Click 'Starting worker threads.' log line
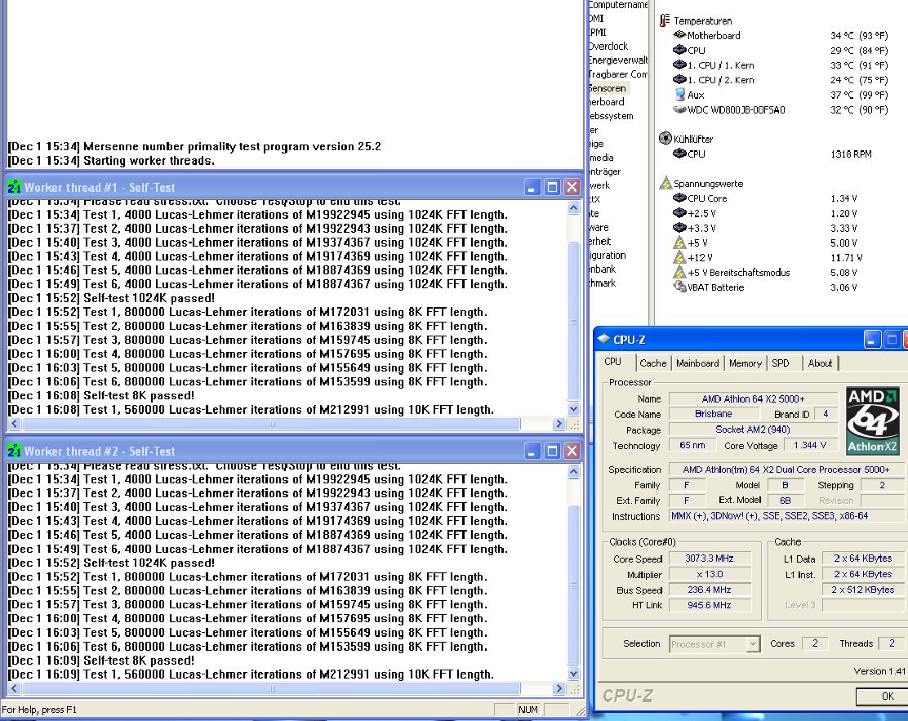 tap(149, 160)
